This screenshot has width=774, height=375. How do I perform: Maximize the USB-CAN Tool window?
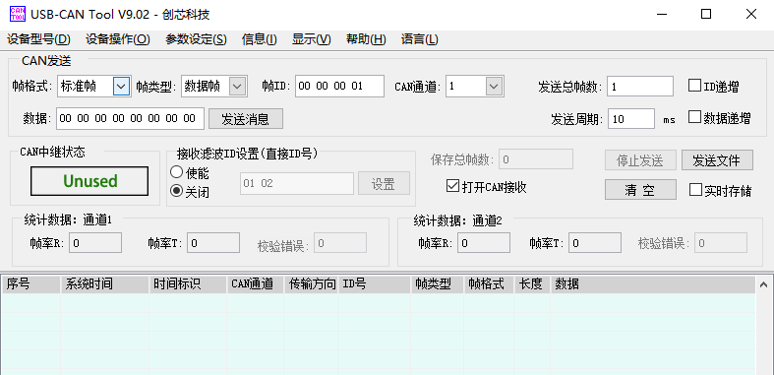coord(706,14)
